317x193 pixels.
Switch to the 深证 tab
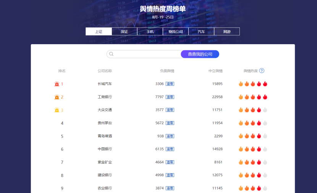pos(125,32)
